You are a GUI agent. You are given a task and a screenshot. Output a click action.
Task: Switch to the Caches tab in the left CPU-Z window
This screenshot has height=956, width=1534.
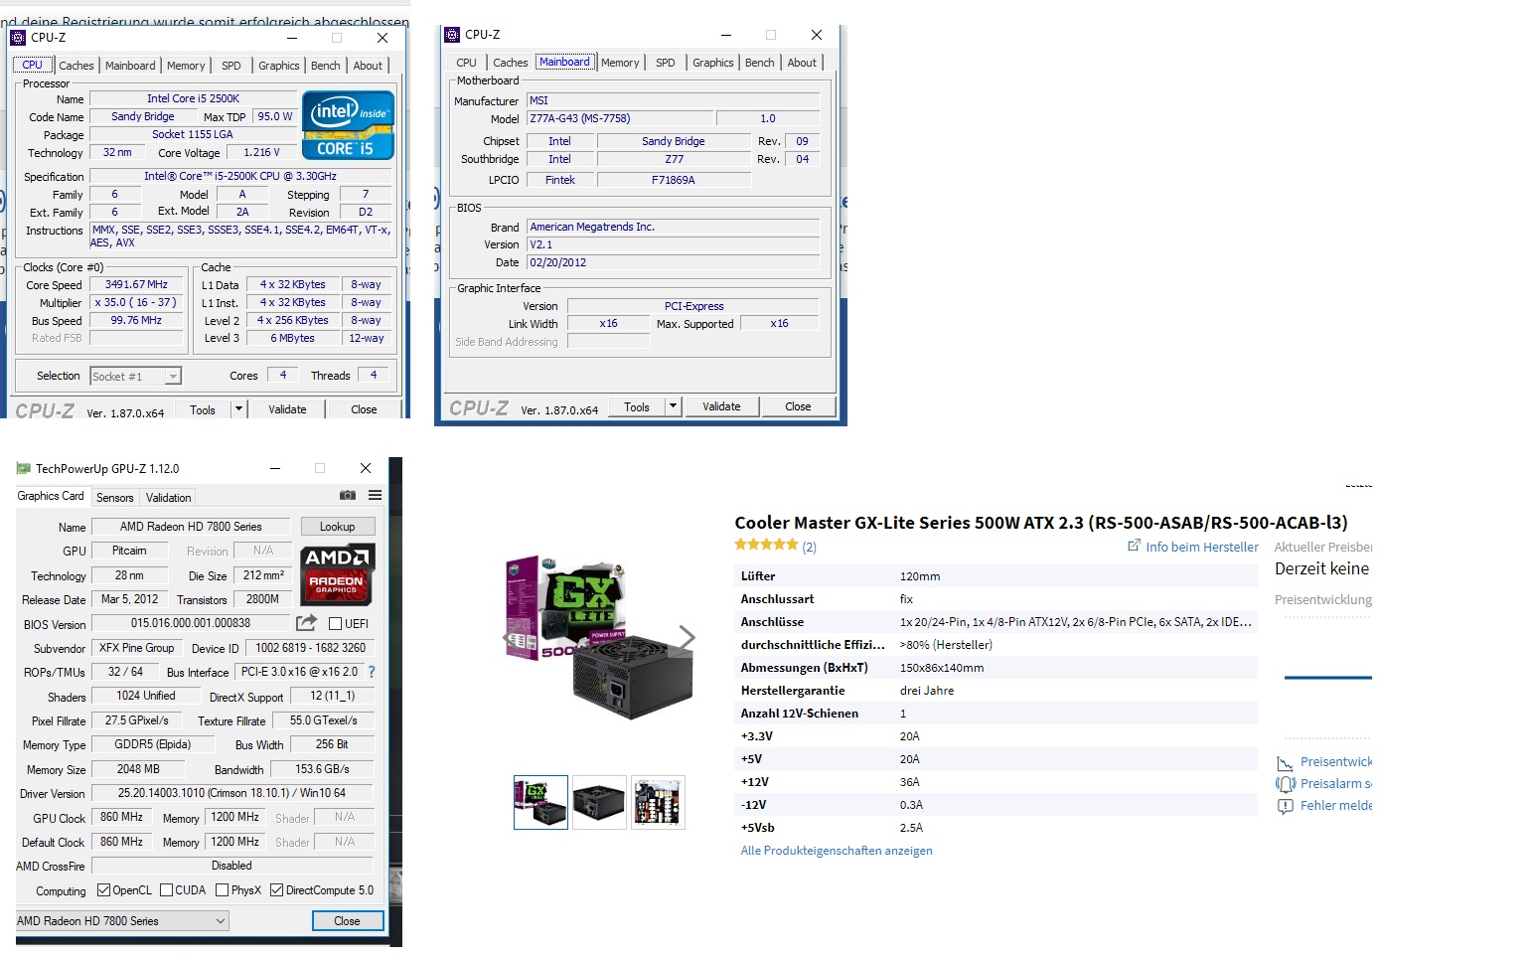pyautogui.click(x=77, y=66)
